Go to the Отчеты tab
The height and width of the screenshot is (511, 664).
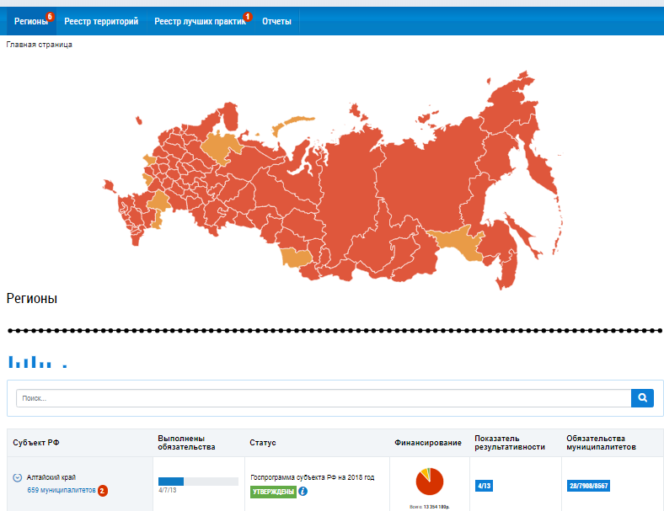coord(276,22)
